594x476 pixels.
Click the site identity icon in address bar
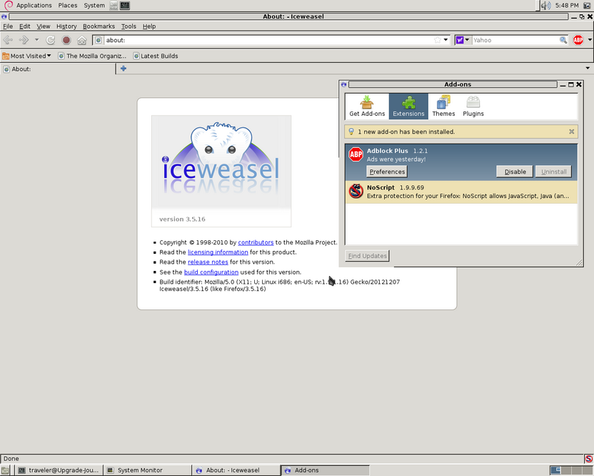99,40
